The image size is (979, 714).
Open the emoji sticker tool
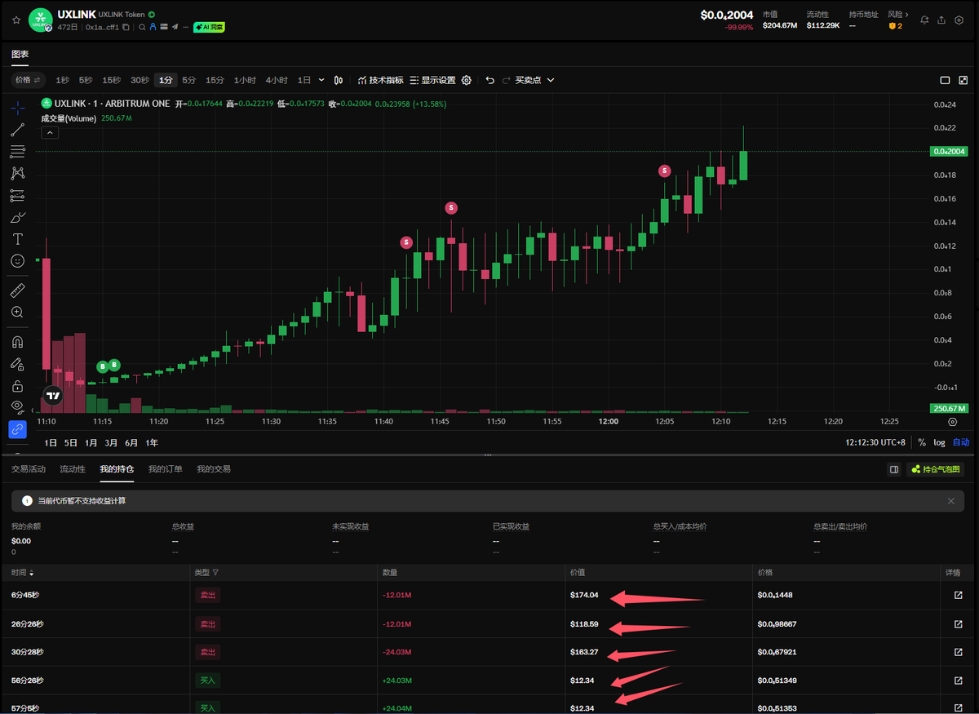click(x=17, y=261)
